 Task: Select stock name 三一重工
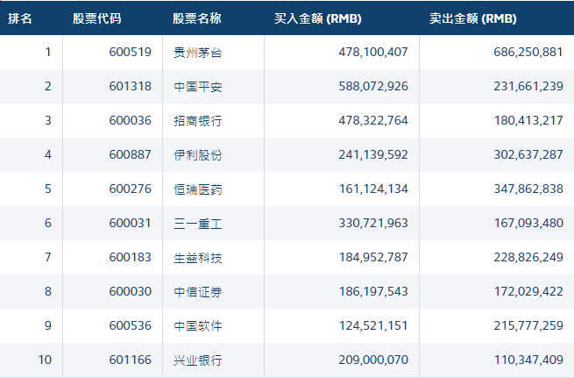pos(198,223)
